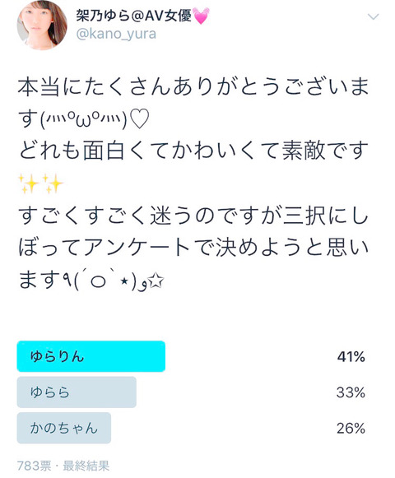
Task: Click the 33% poll result
Action: [351, 392]
